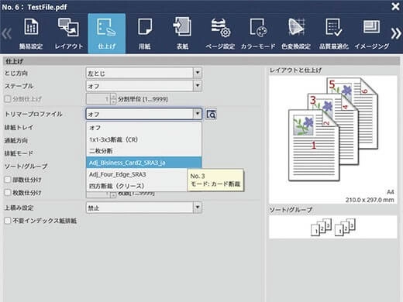The height and width of the screenshot is (302, 403).
Task: Click the 排紙モード label
Action: tap(19, 153)
